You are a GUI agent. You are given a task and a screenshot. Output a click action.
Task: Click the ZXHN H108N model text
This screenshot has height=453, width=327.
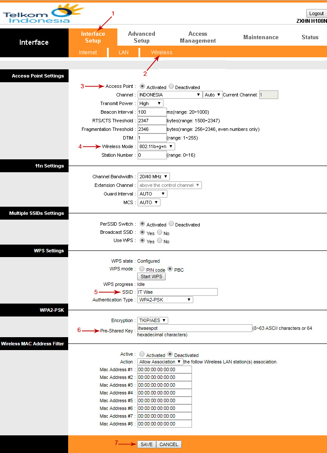tap(311, 21)
